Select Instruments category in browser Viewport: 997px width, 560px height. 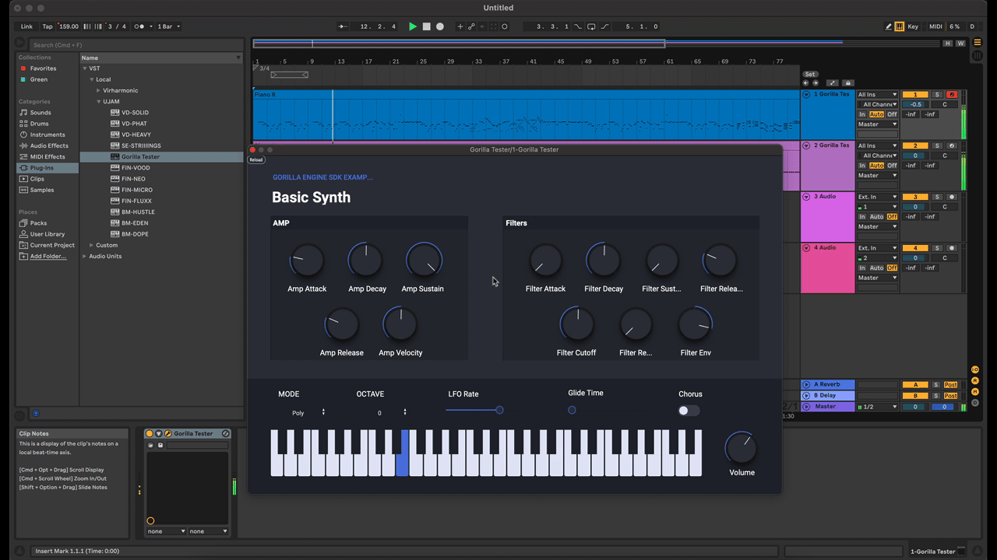48,135
